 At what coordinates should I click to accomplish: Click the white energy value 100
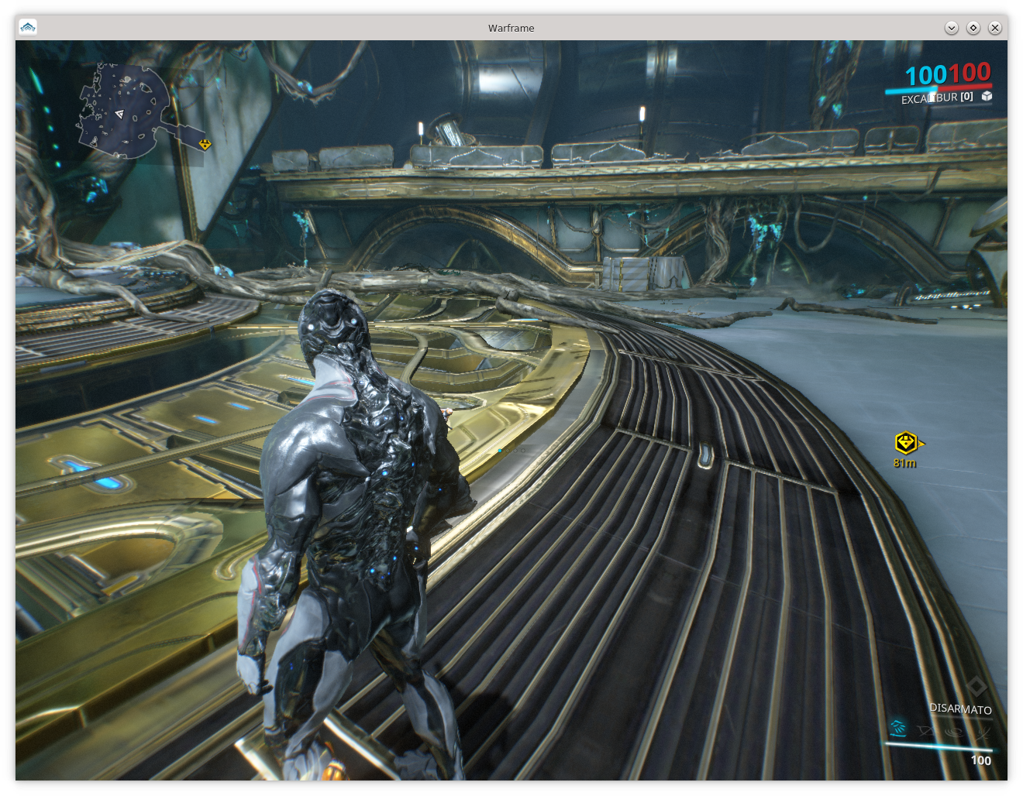(981, 760)
